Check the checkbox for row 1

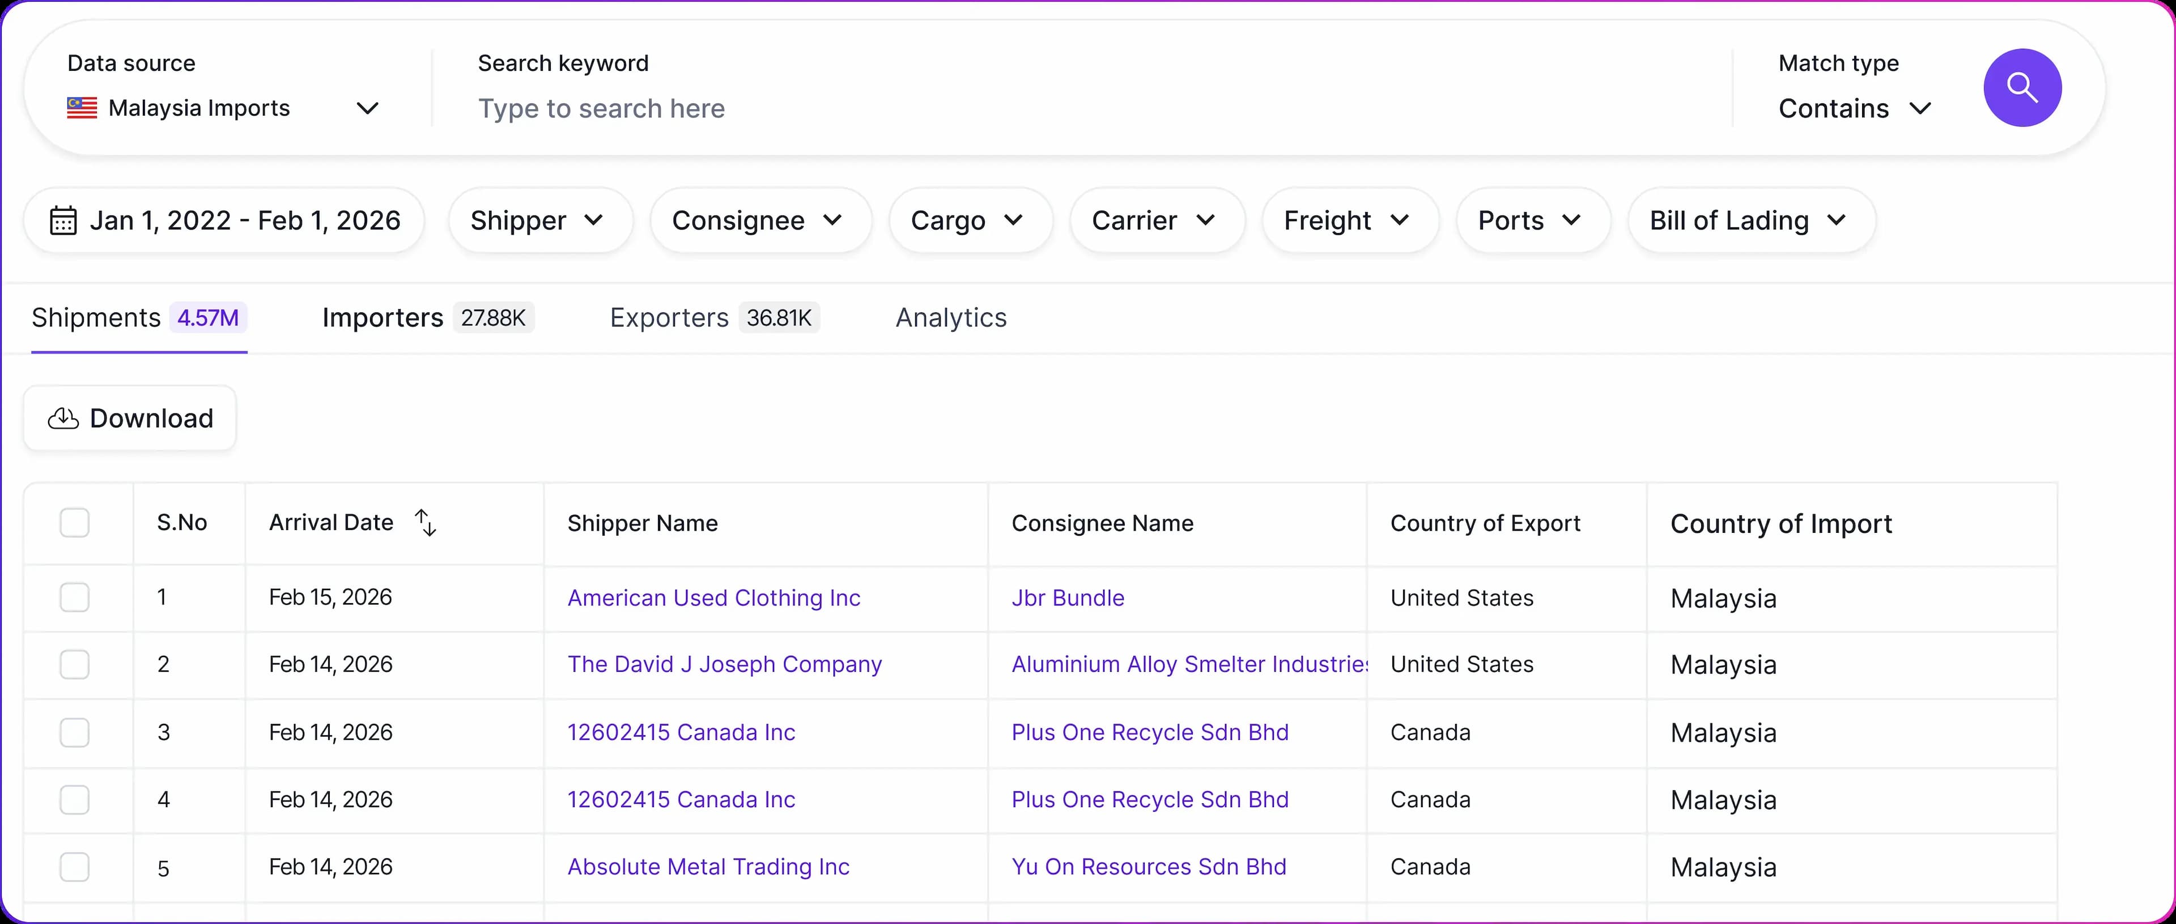[74, 597]
